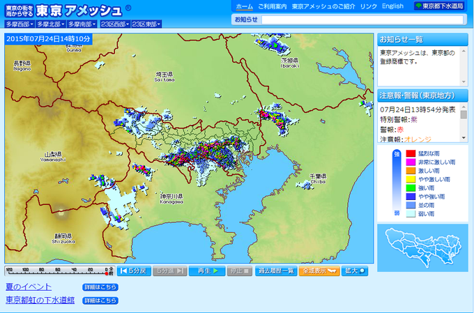Open the リンク menu item
Image resolution: width=474 pixels, height=313 pixels.
(x=369, y=6)
